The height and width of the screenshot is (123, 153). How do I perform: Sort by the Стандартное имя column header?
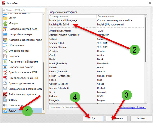coord(73,16)
